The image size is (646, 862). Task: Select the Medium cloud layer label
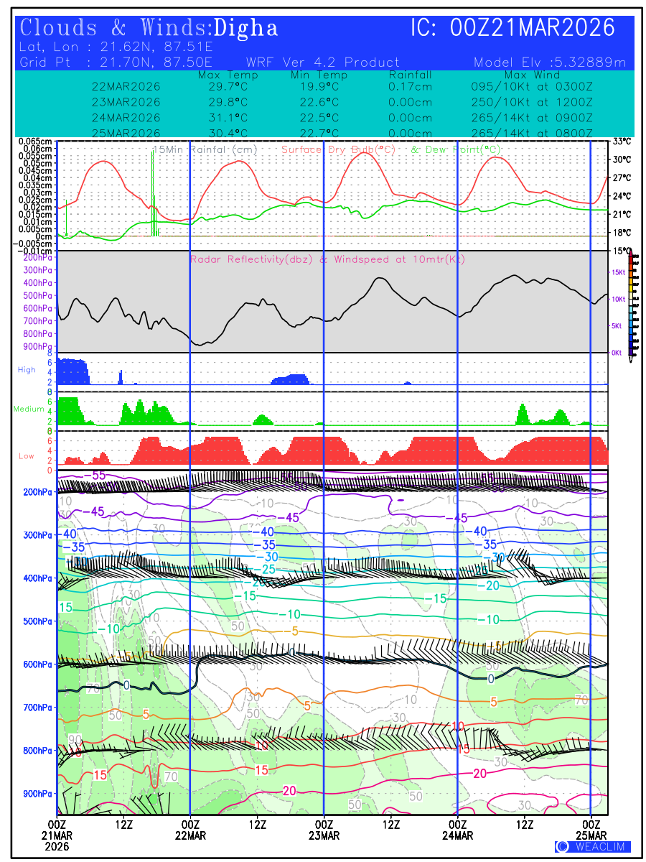[29, 409]
